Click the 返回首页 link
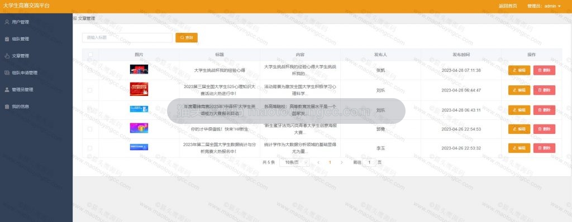572x222 pixels. point(507,6)
